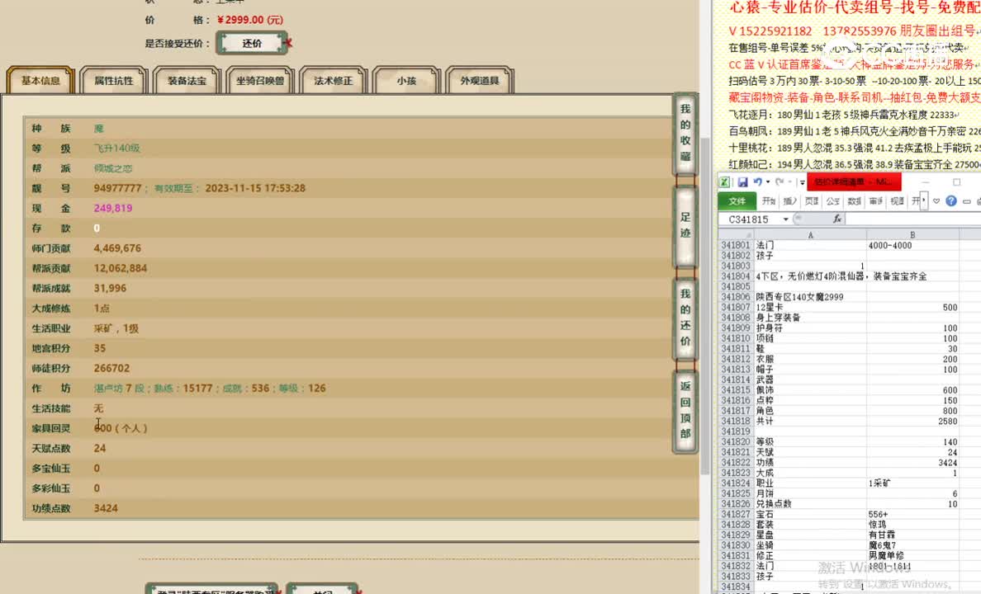
Task: Click the Insert Function fx icon
Action: [x=837, y=219]
